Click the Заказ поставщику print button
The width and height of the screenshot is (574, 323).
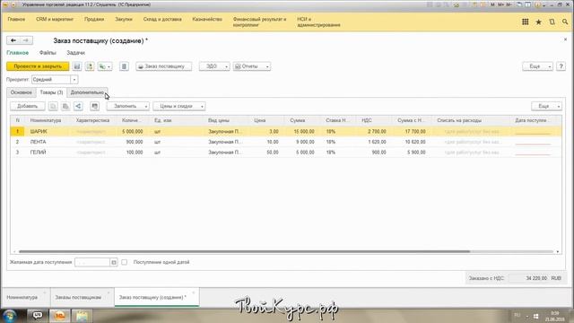(x=163, y=66)
